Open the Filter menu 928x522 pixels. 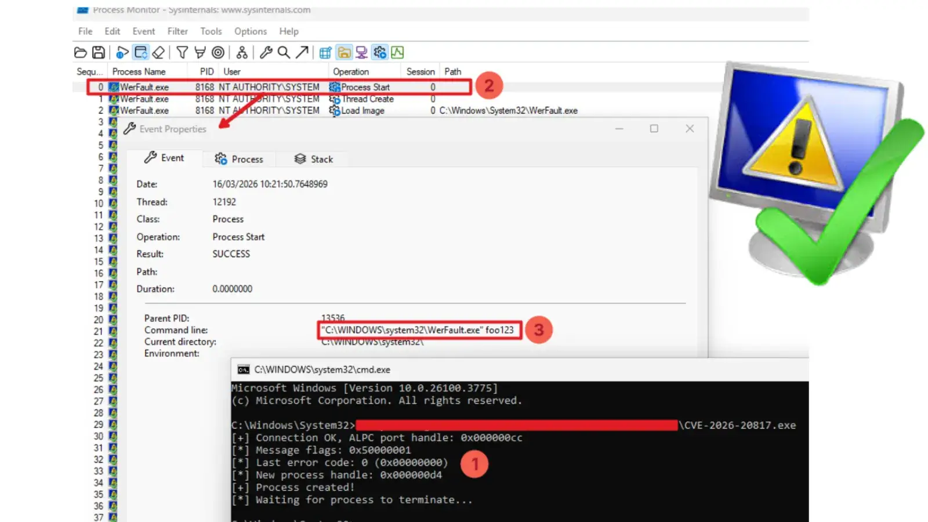coord(177,31)
